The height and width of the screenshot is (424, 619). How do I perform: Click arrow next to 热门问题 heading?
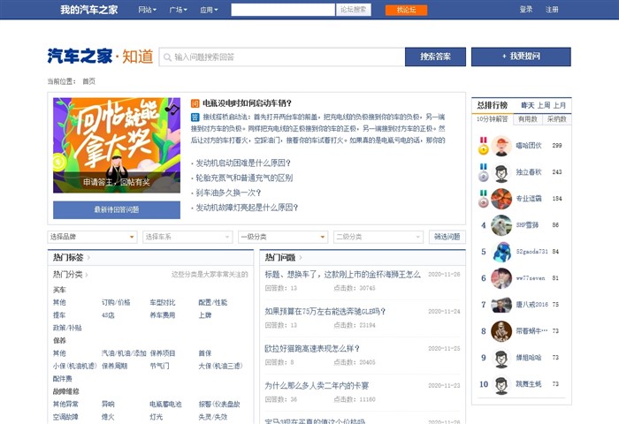(x=301, y=258)
